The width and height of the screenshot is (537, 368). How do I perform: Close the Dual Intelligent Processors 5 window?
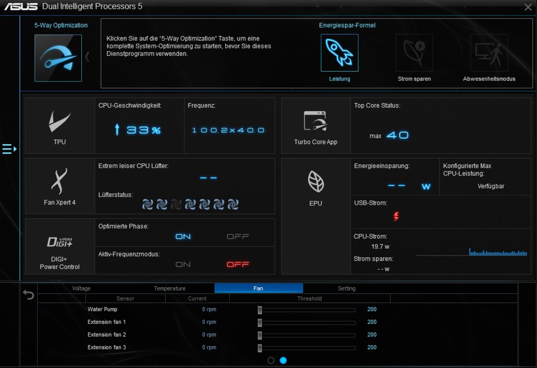(x=528, y=7)
